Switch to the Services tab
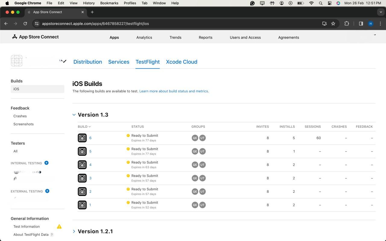386x241 pixels. (x=119, y=62)
